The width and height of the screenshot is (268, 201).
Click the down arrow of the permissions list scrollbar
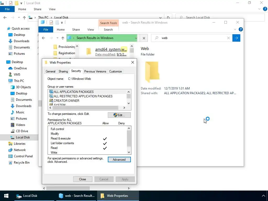tap(129, 152)
